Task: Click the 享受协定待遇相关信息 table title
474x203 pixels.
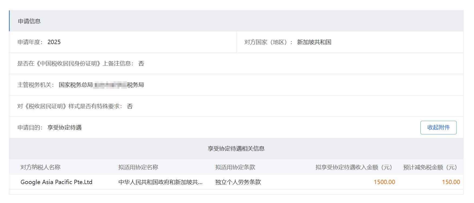Action: coord(236,149)
